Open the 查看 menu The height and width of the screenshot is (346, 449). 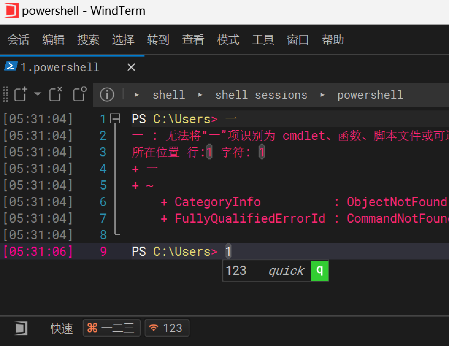click(x=193, y=40)
